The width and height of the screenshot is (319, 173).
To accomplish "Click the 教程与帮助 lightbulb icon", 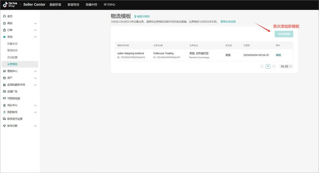I will [x=135, y=17].
